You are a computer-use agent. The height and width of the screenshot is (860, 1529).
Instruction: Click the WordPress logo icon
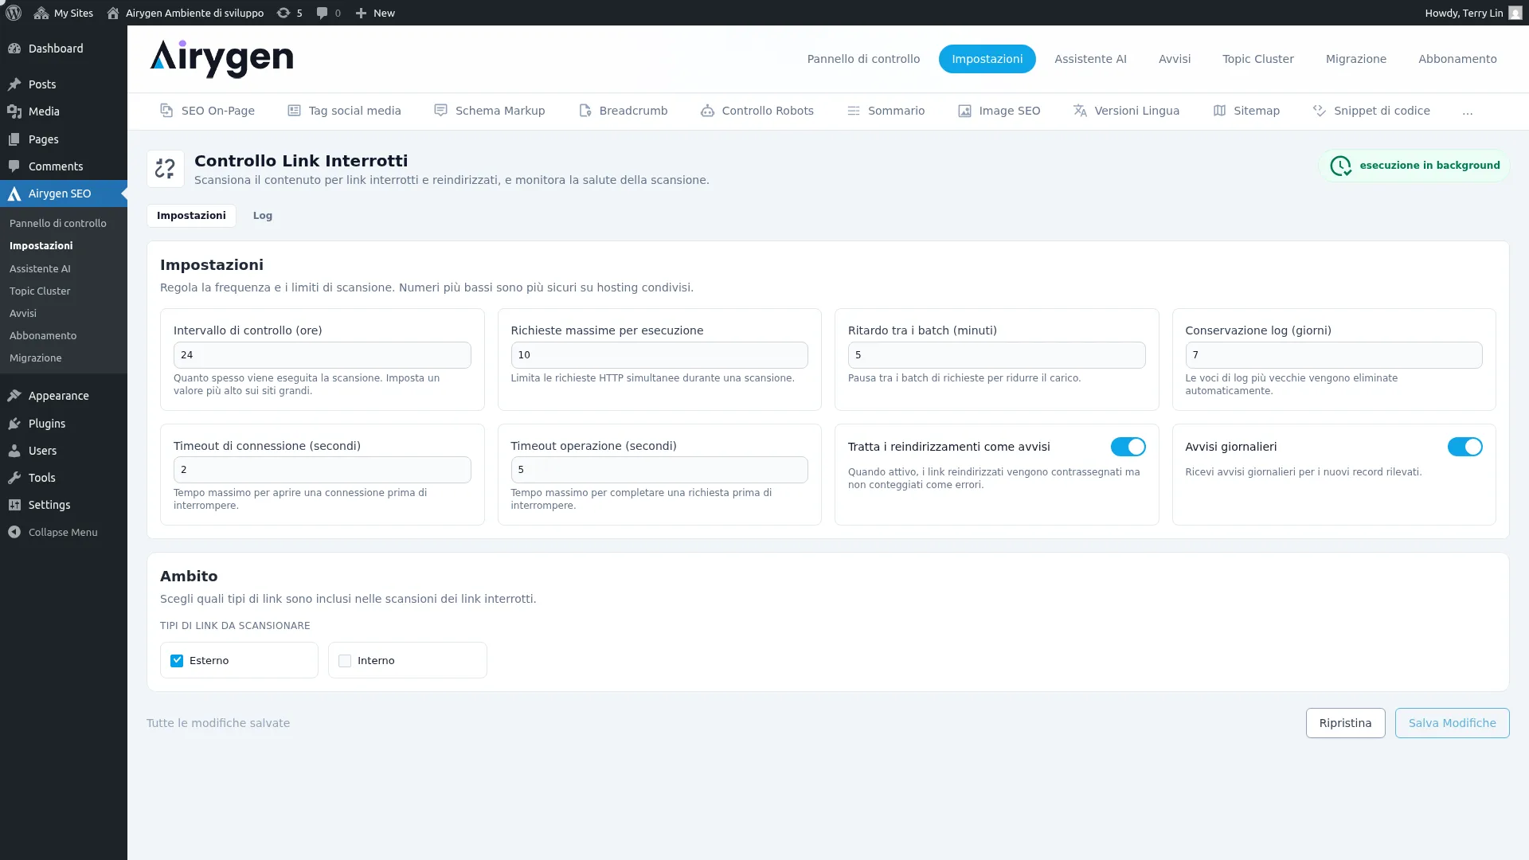(x=14, y=13)
